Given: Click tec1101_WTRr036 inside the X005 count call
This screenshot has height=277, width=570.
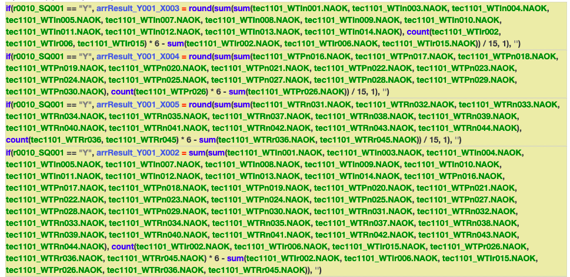Looking at the screenshot, I should click(66, 140).
